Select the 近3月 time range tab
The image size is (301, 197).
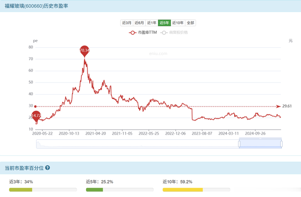click(x=127, y=23)
